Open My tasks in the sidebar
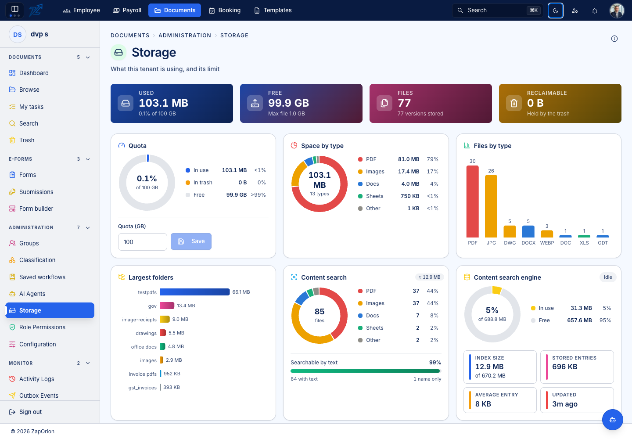632x439 pixels. click(x=50, y=107)
